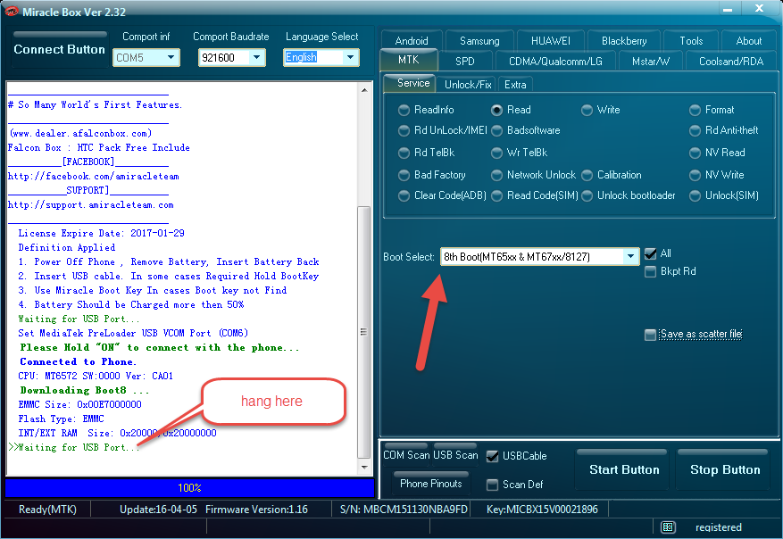Click the Miracle Box title bar logo icon
783x539 pixels.
click(11, 11)
